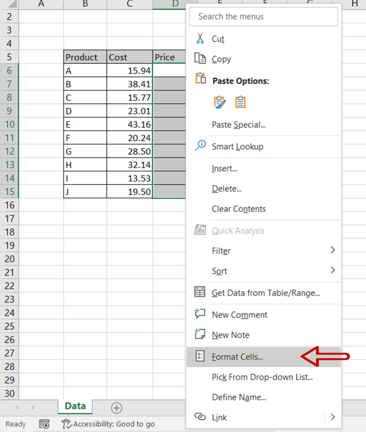
Task: Expand the Link submenu arrow
Action: (x=333, y=417)
